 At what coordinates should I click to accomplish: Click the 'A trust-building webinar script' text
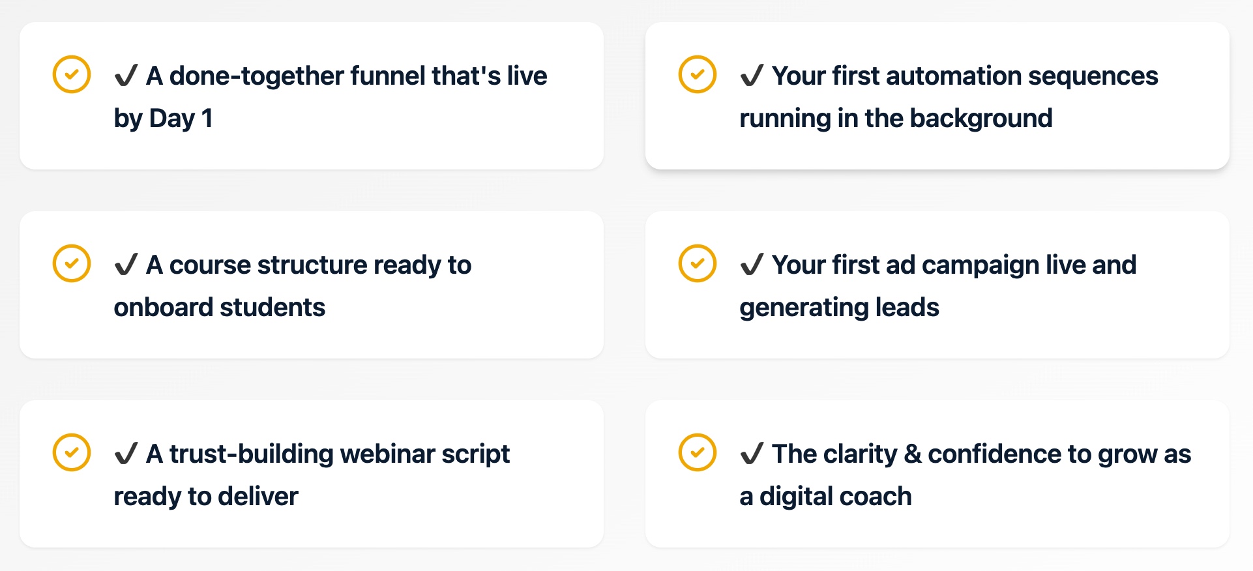coord(328,454)
